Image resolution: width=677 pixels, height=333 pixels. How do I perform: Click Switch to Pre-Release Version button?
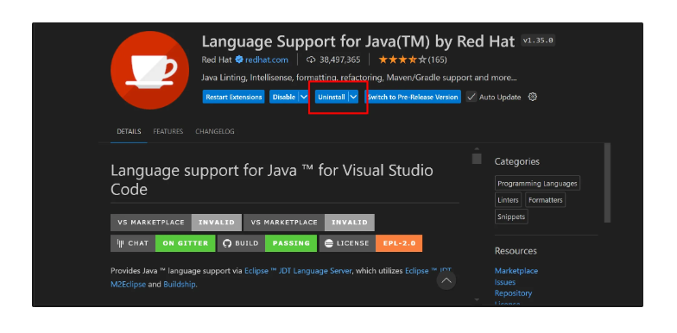[413, 97]
